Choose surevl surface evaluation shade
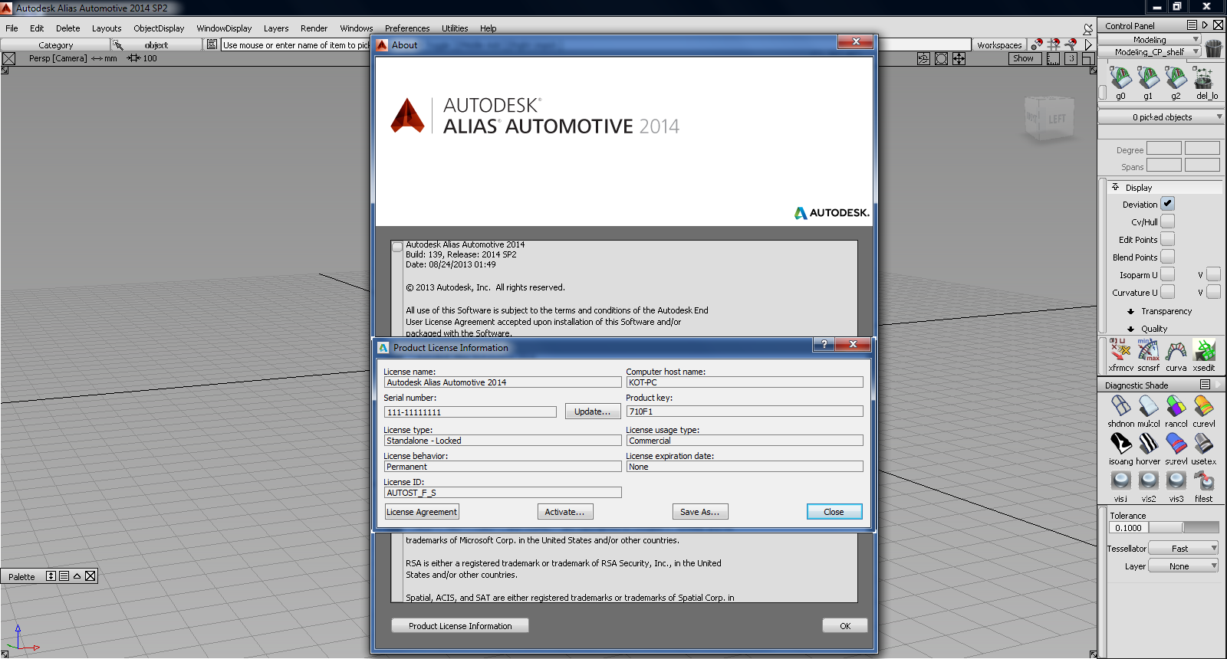 tap(1176, 444)
